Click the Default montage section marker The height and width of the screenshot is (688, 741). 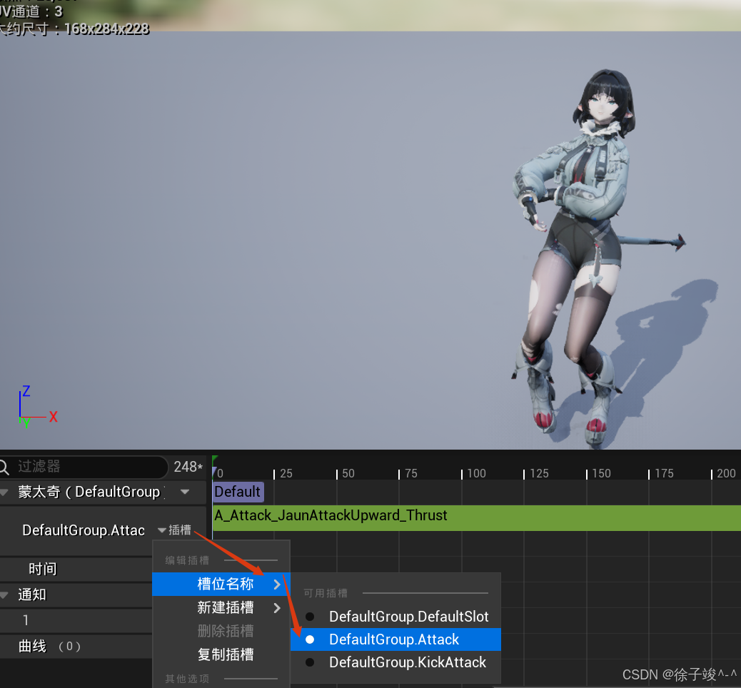238,492
